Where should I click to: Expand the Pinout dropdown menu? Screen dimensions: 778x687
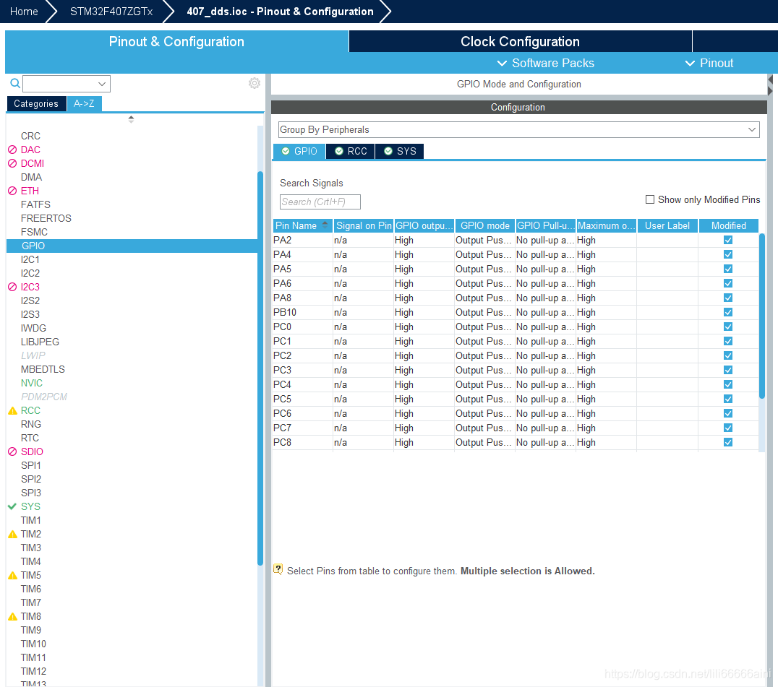(709, 63)
